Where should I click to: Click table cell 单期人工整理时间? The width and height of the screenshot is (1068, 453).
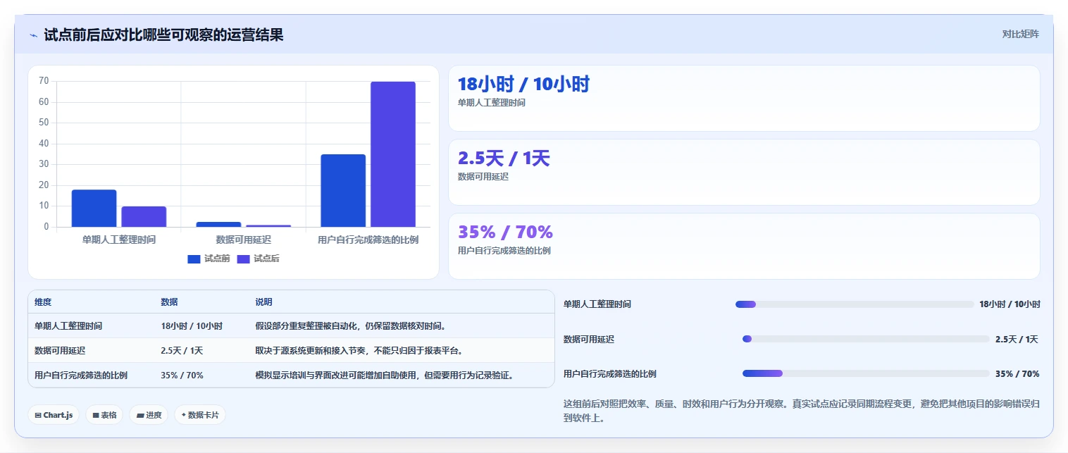pos(68,326)
